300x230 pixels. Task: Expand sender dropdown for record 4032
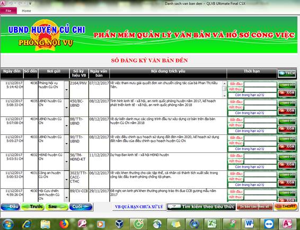pyautogui.click(x=66, y=161)
